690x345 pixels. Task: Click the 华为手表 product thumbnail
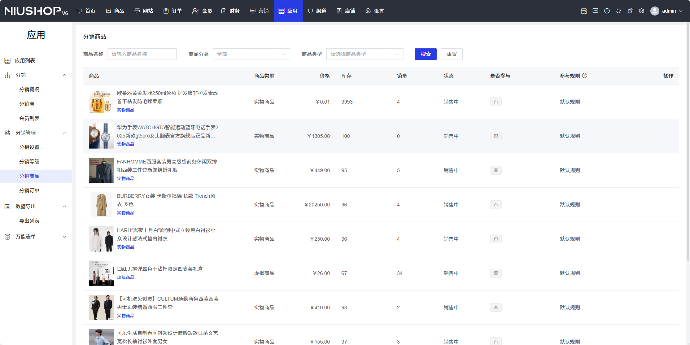[x=101, y=136]
